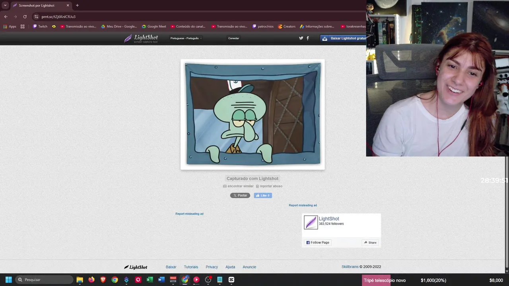Click the prnt.sc URL address field
This screenshot has width=509, height=286.
199,17
